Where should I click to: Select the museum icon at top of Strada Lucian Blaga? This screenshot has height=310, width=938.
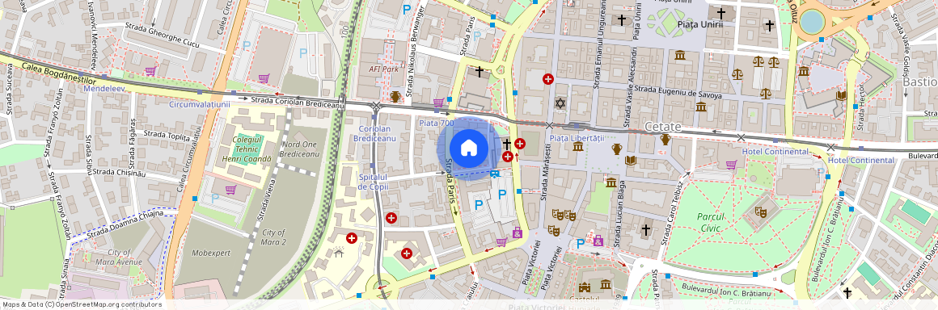[x=611, y=182]
